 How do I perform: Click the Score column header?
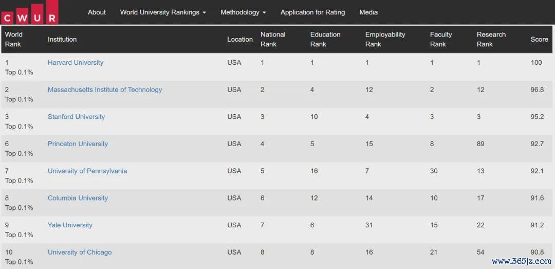click(539, 39)
